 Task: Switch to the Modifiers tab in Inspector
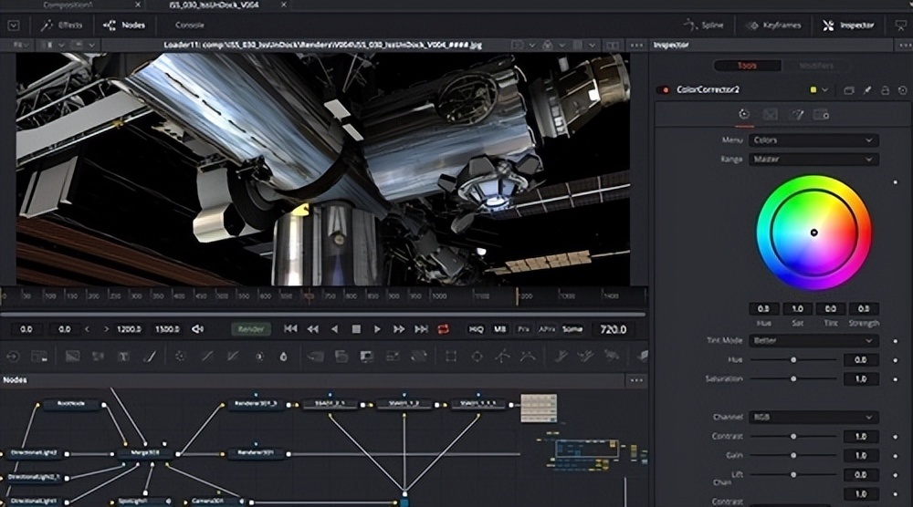(x=816, y=66)
